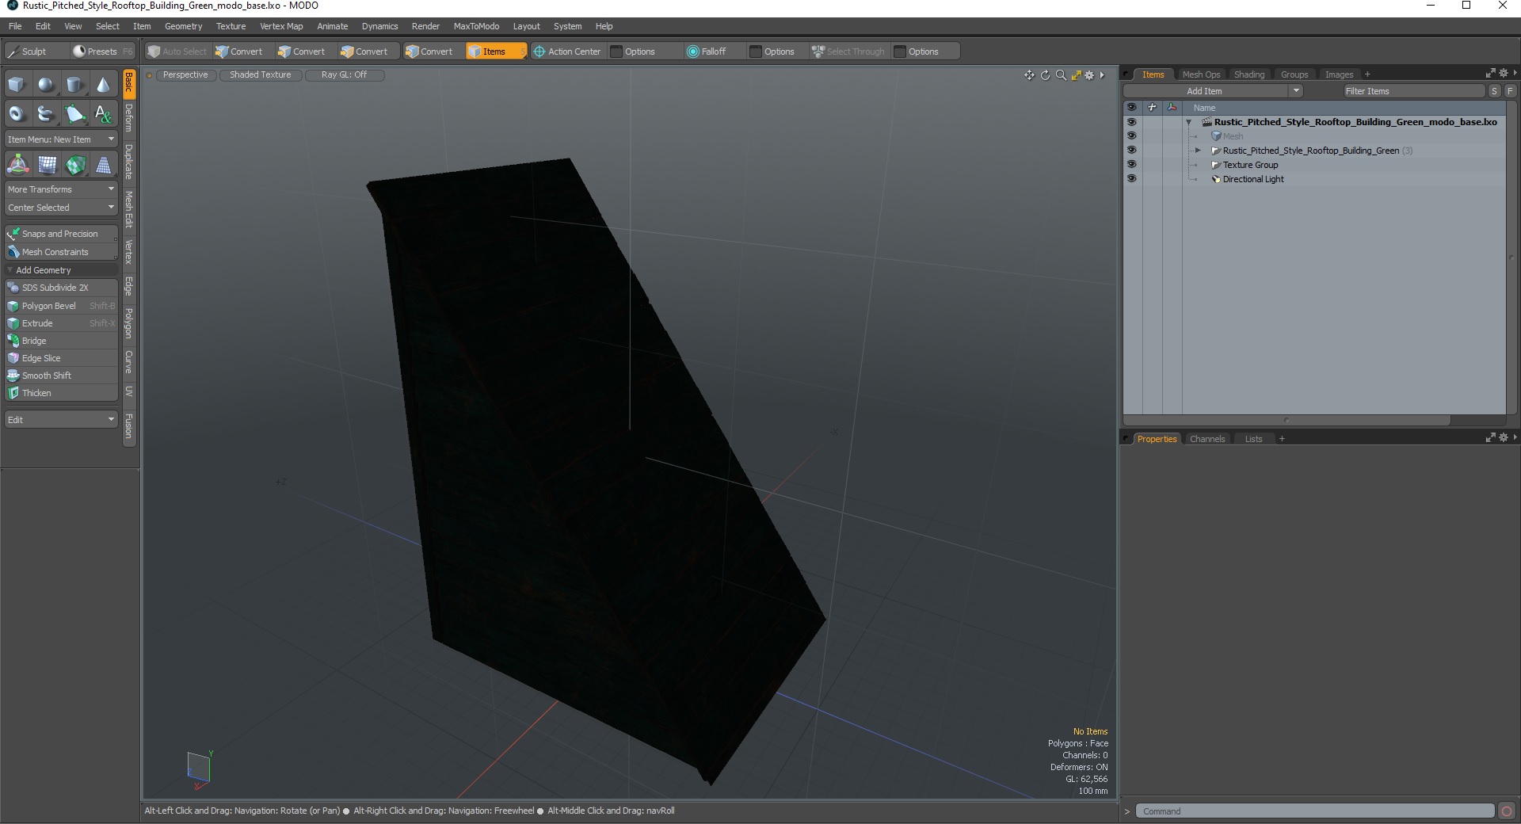Select the Torus primitive tool
The image size is (1521, 824).
click(x=17, y=114)
